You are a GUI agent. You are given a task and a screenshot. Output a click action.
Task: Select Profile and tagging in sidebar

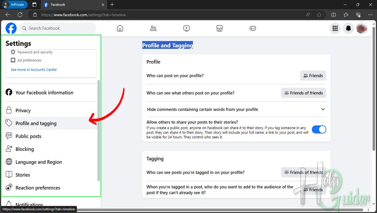point(51,123)
